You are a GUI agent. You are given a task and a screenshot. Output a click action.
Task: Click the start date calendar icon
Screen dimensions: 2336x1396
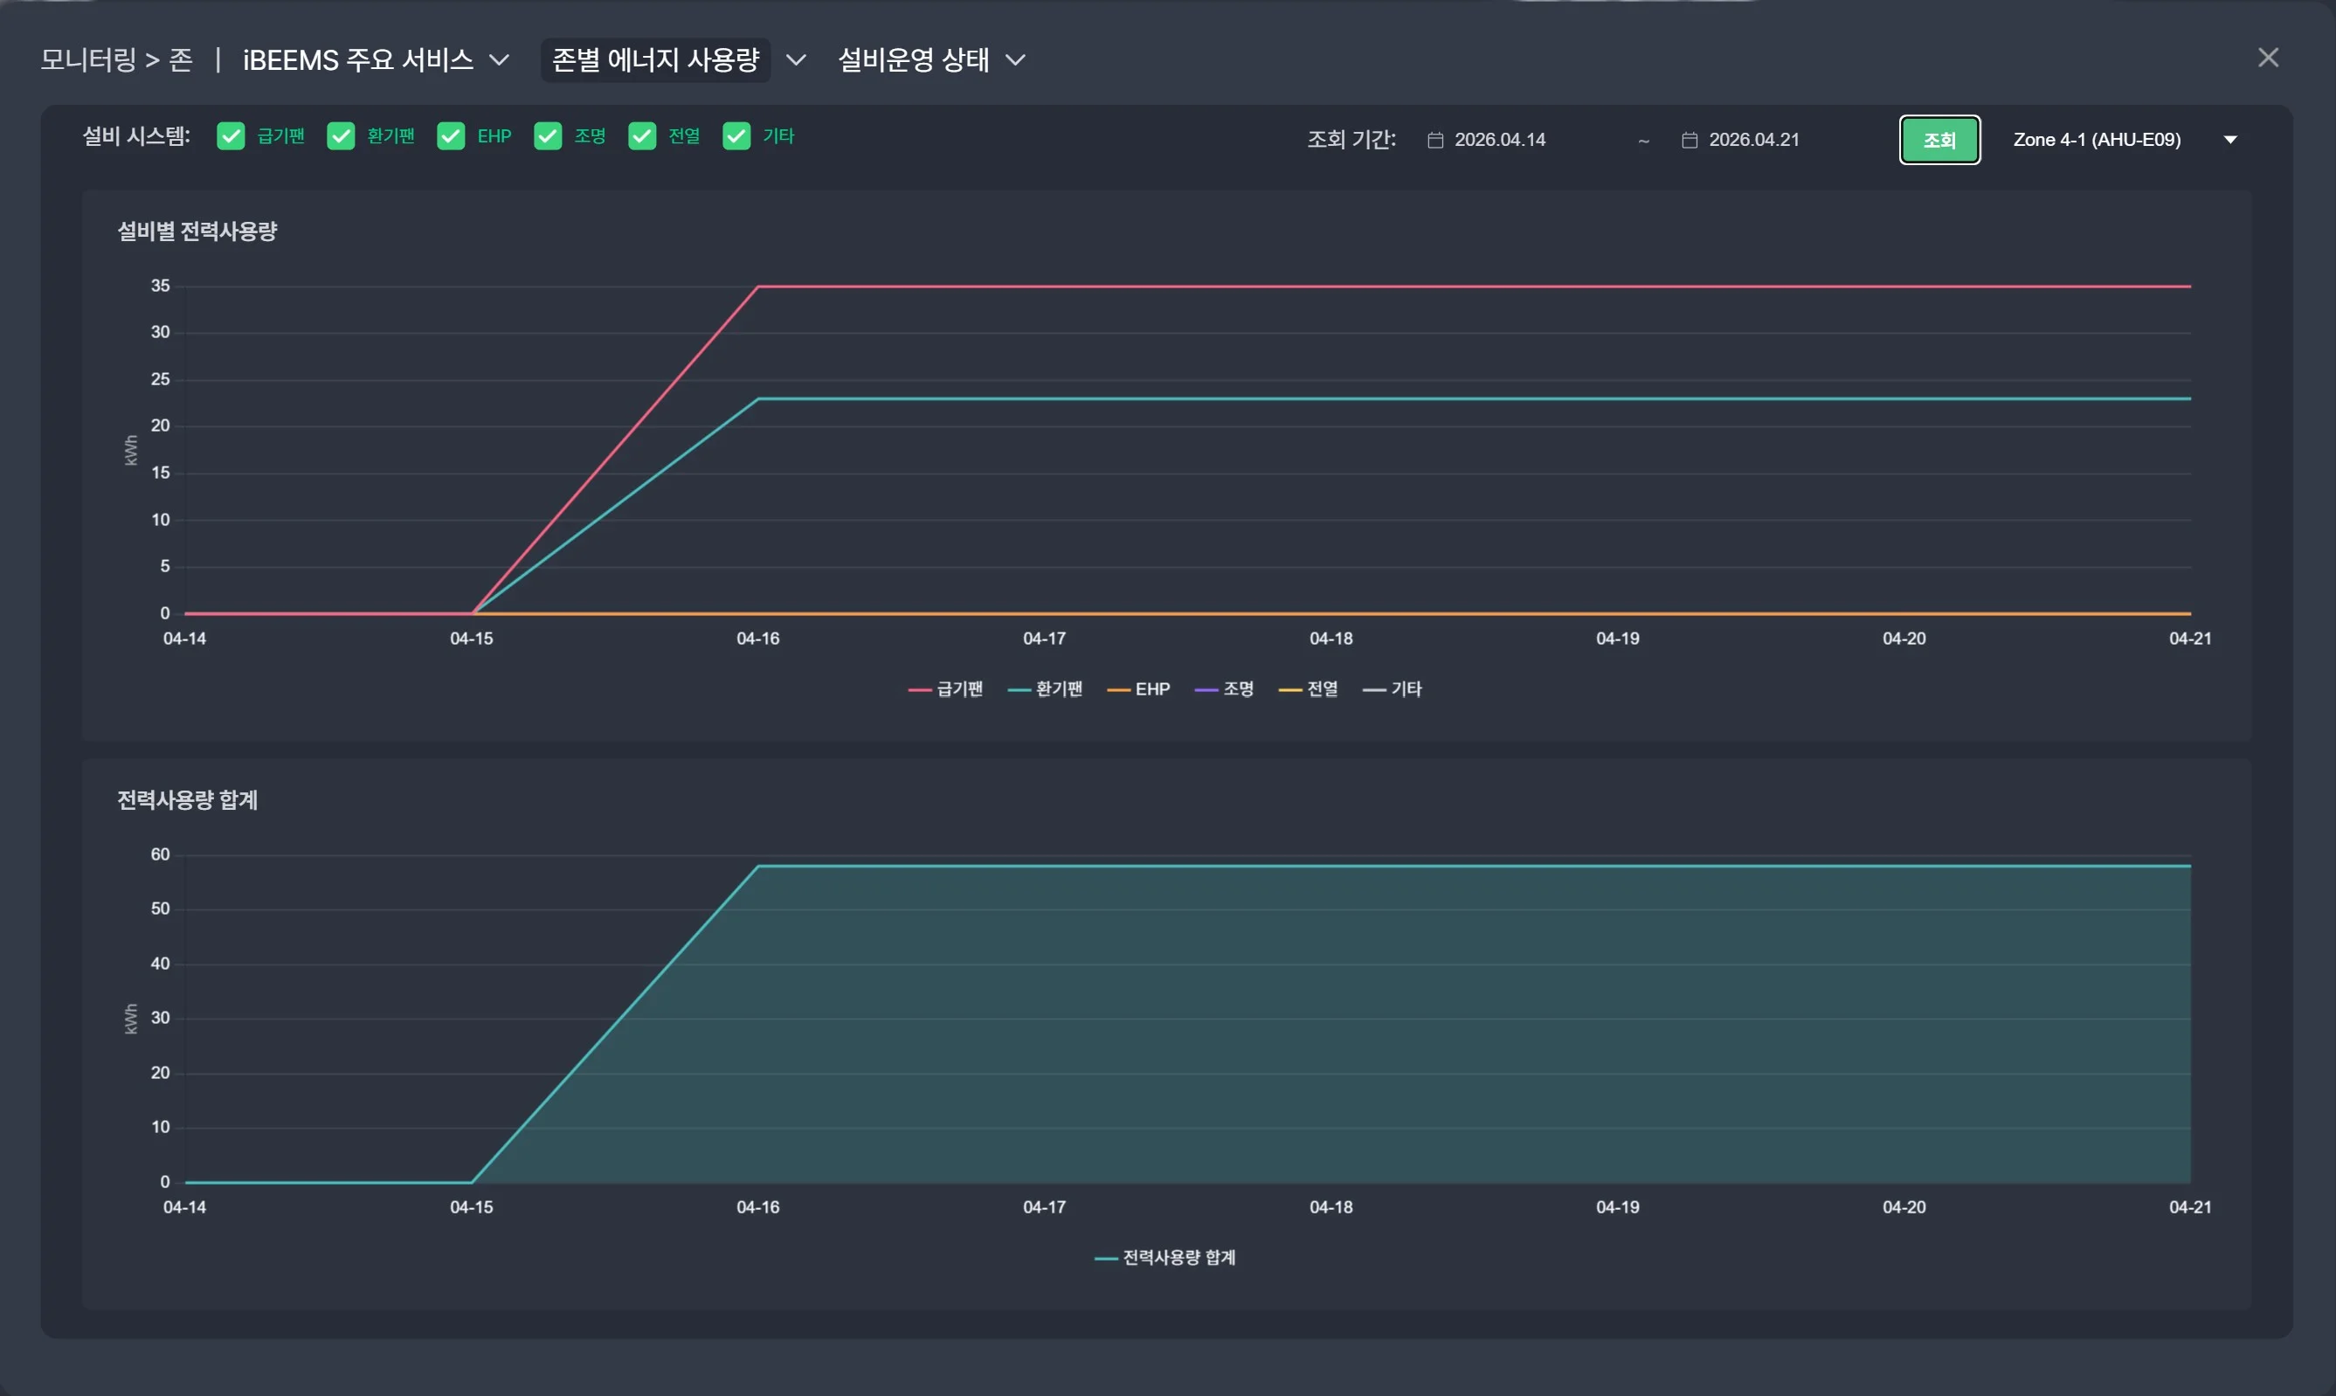tap(1435, 140)
